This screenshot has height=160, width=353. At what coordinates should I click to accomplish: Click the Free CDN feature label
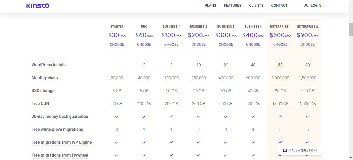click(40, 104)
